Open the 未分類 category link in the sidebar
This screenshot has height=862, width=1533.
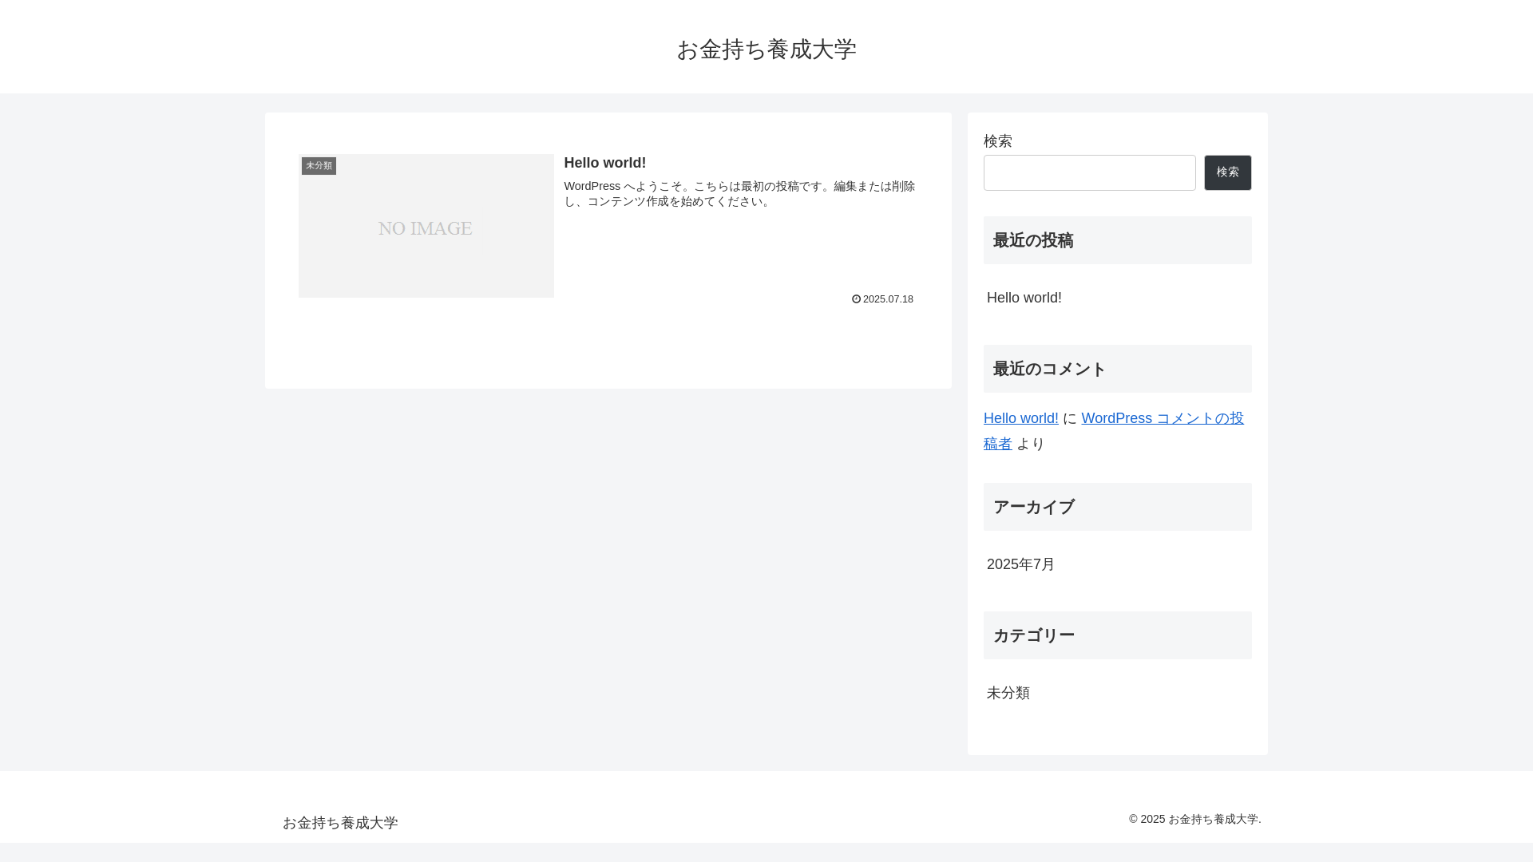point(1008,693)
